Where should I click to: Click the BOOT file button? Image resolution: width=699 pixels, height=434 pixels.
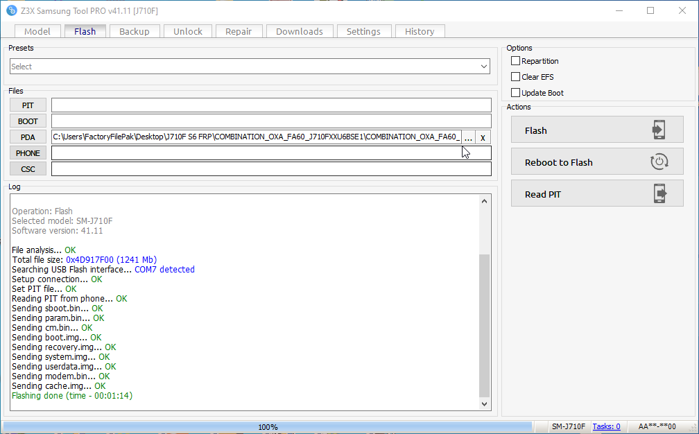[x=28, y=121]
